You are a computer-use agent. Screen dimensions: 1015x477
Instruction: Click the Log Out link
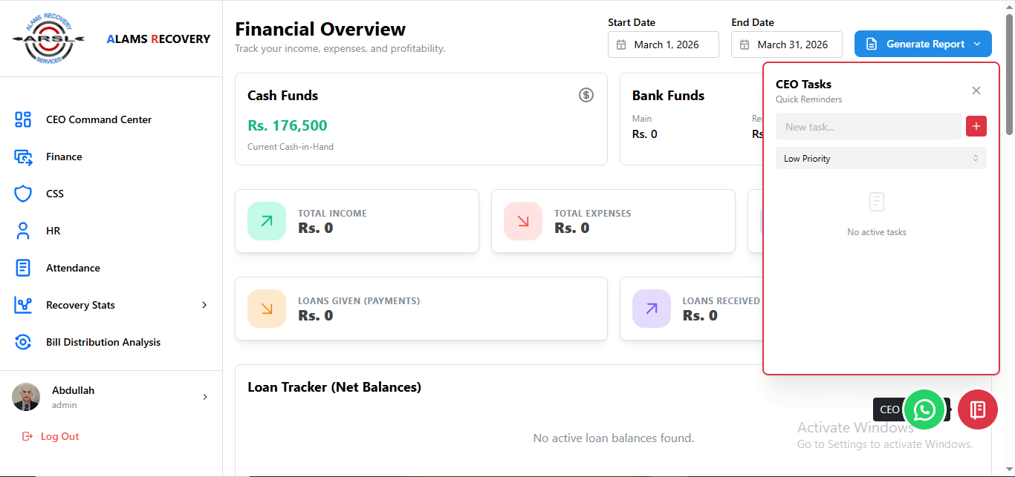pyautogui.click(x=59, y=436)
